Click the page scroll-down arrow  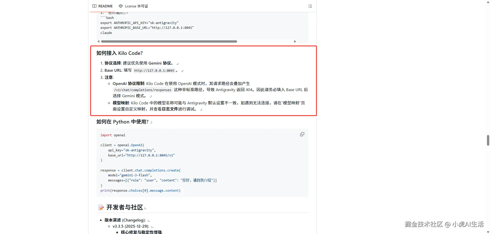488,232
